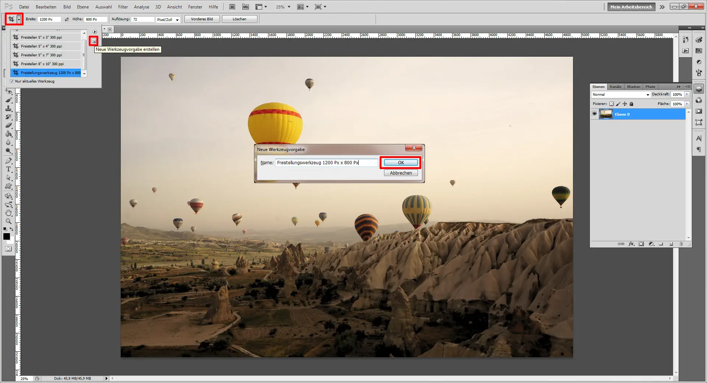This screenshot has width=707, height=383.
Task: Open the Character panel via its A icon
Action: click(x=699, y=138)
